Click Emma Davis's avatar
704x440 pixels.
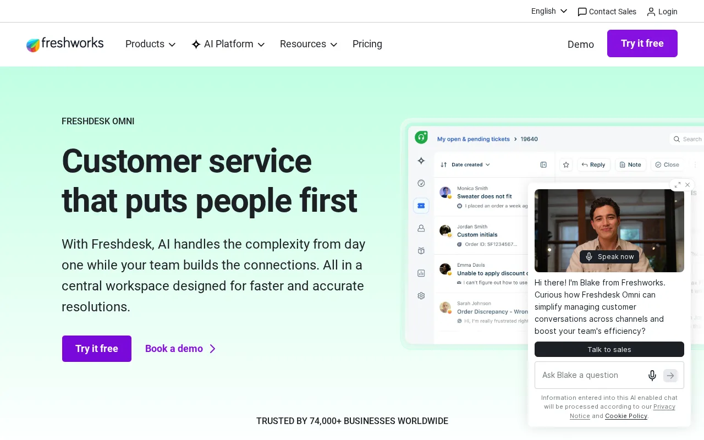(x=445, y=269)
